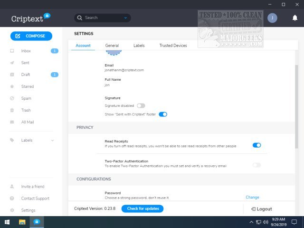Click the Draft count badge
The height and width of the screenshot is (228, 304).
pos(55,75)
